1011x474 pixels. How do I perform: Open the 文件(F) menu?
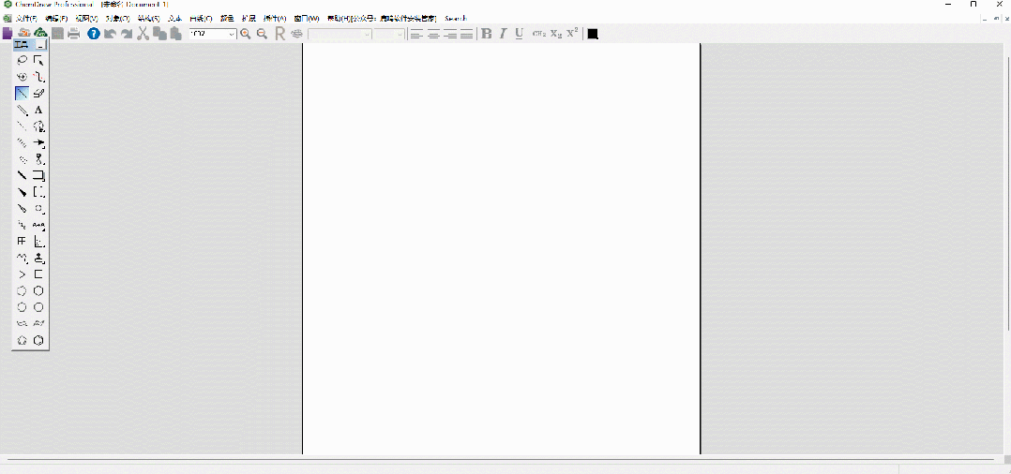(25, 18)
